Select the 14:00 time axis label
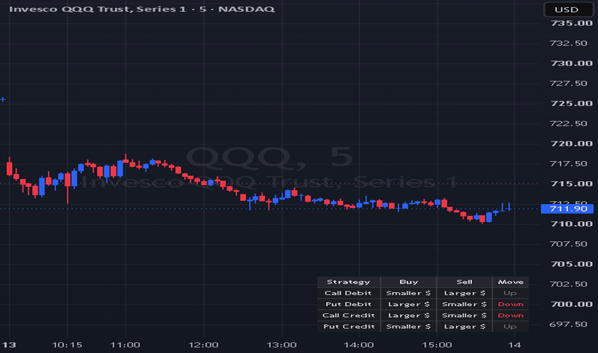The image size is (598, 353). (x=359, y=345)
